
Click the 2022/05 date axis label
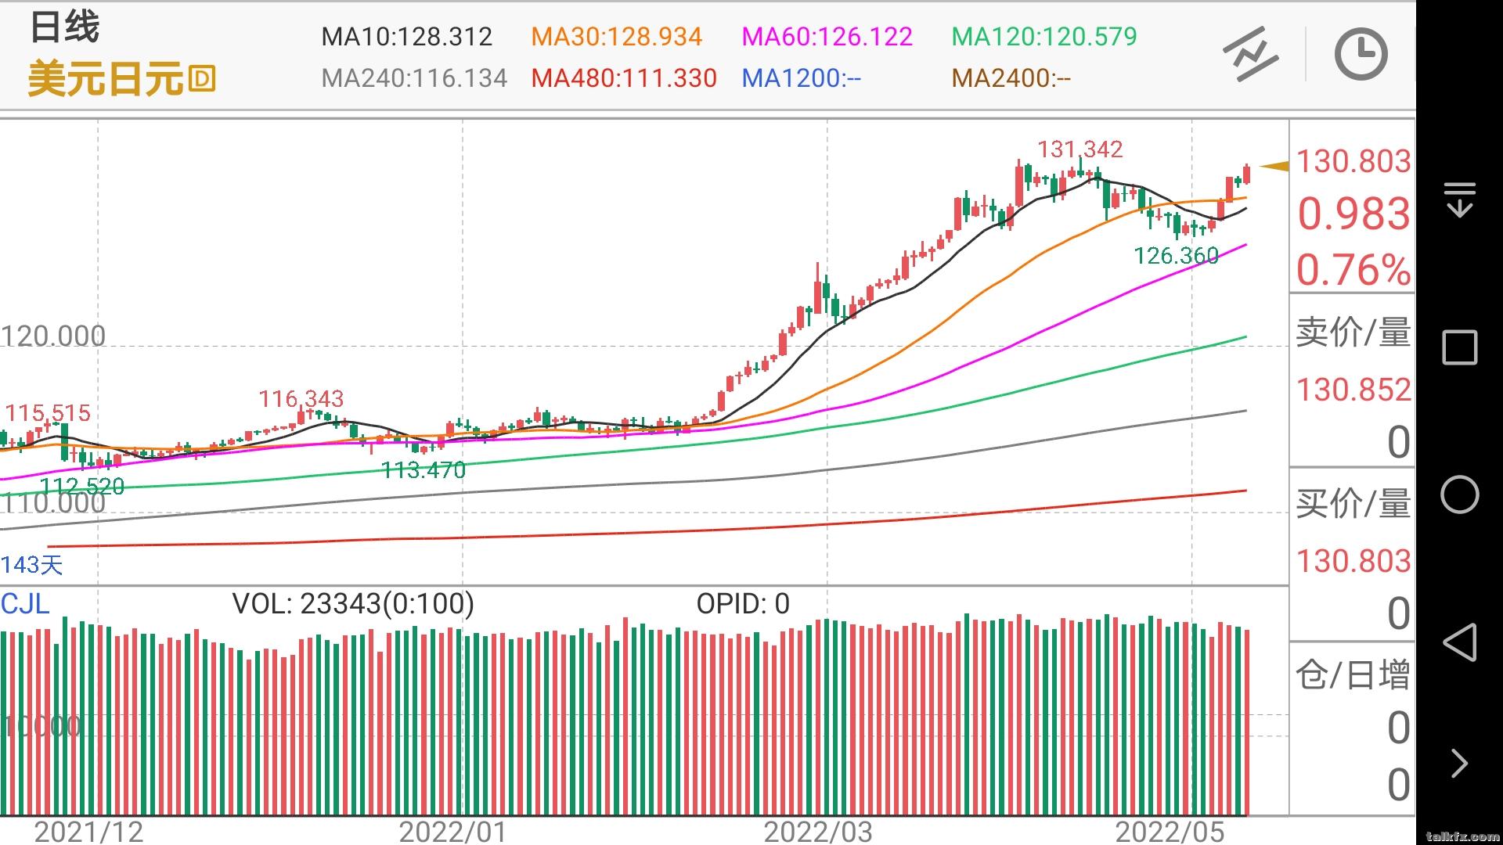tap(1170, 831)
